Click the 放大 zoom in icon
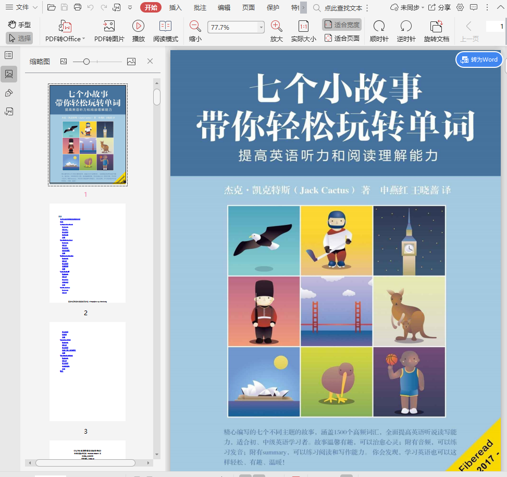 pos(276,27)
